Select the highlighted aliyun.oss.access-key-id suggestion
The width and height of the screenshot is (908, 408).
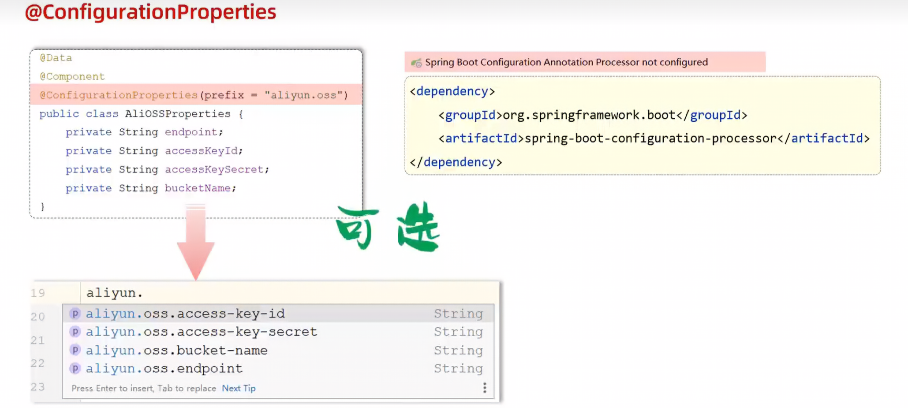185,313
